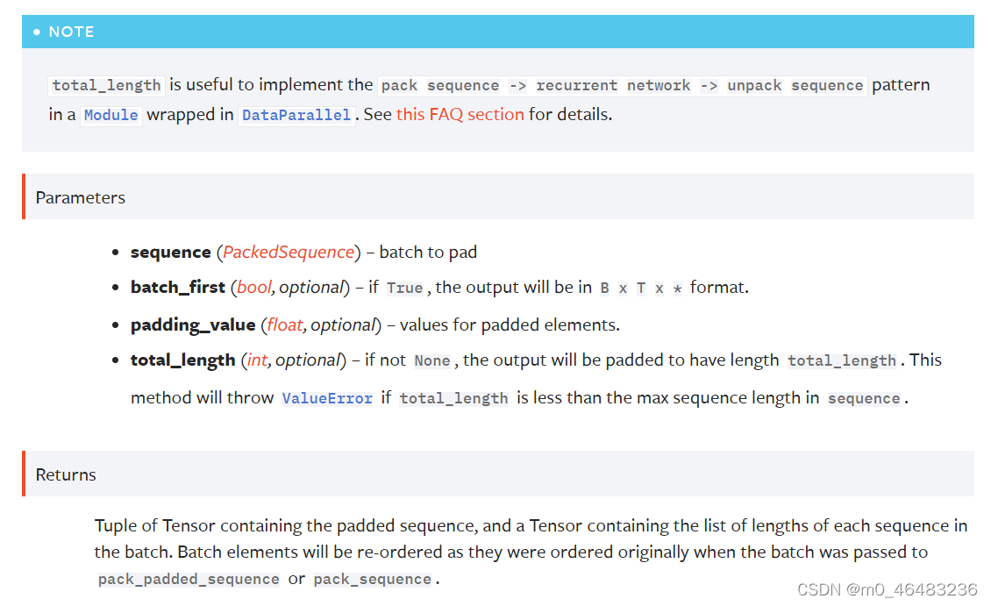Select the padding_value parameter bullet item
The image size is (991, 606).
point(374,324)
